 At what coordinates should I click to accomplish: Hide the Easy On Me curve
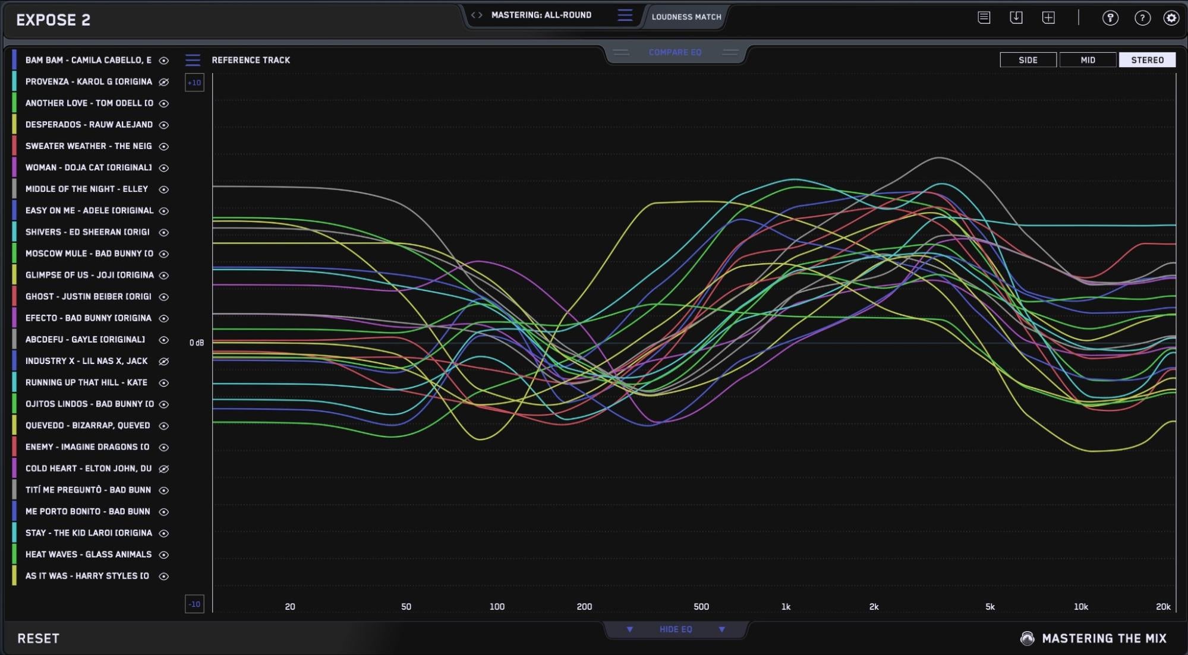(164, 211)
